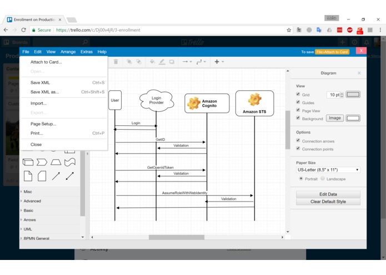Image resolution: width=386 pixels, height=275 pixels.
Task: Click the Amazon Cognito gear shape
Action: point(207,104)
